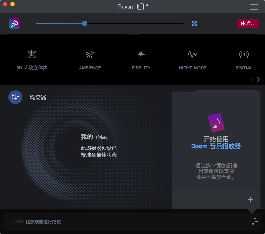Show previous effects with left chevron
This screenshot has width=265, height=234.
coord(252,80)
